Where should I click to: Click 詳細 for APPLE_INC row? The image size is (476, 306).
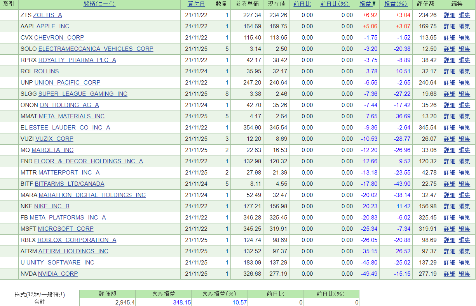pos(449,26)
